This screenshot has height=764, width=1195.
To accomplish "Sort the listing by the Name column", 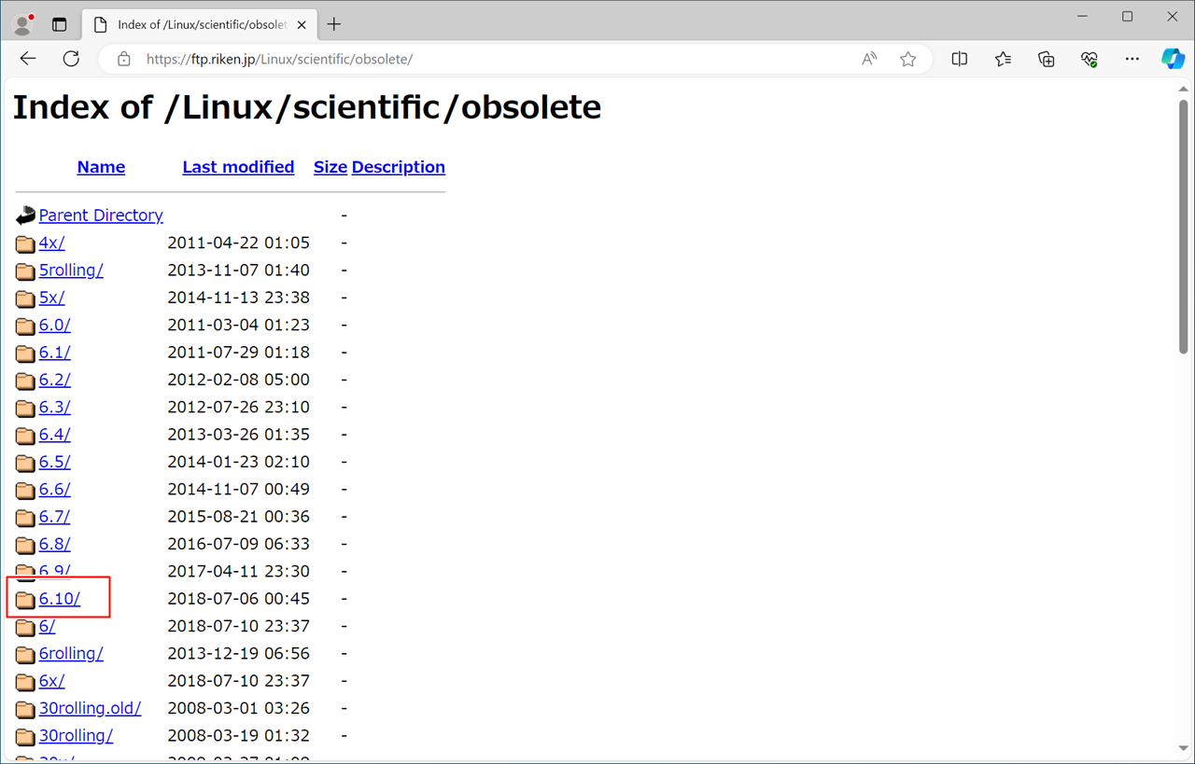I will [x=101, y=167].
